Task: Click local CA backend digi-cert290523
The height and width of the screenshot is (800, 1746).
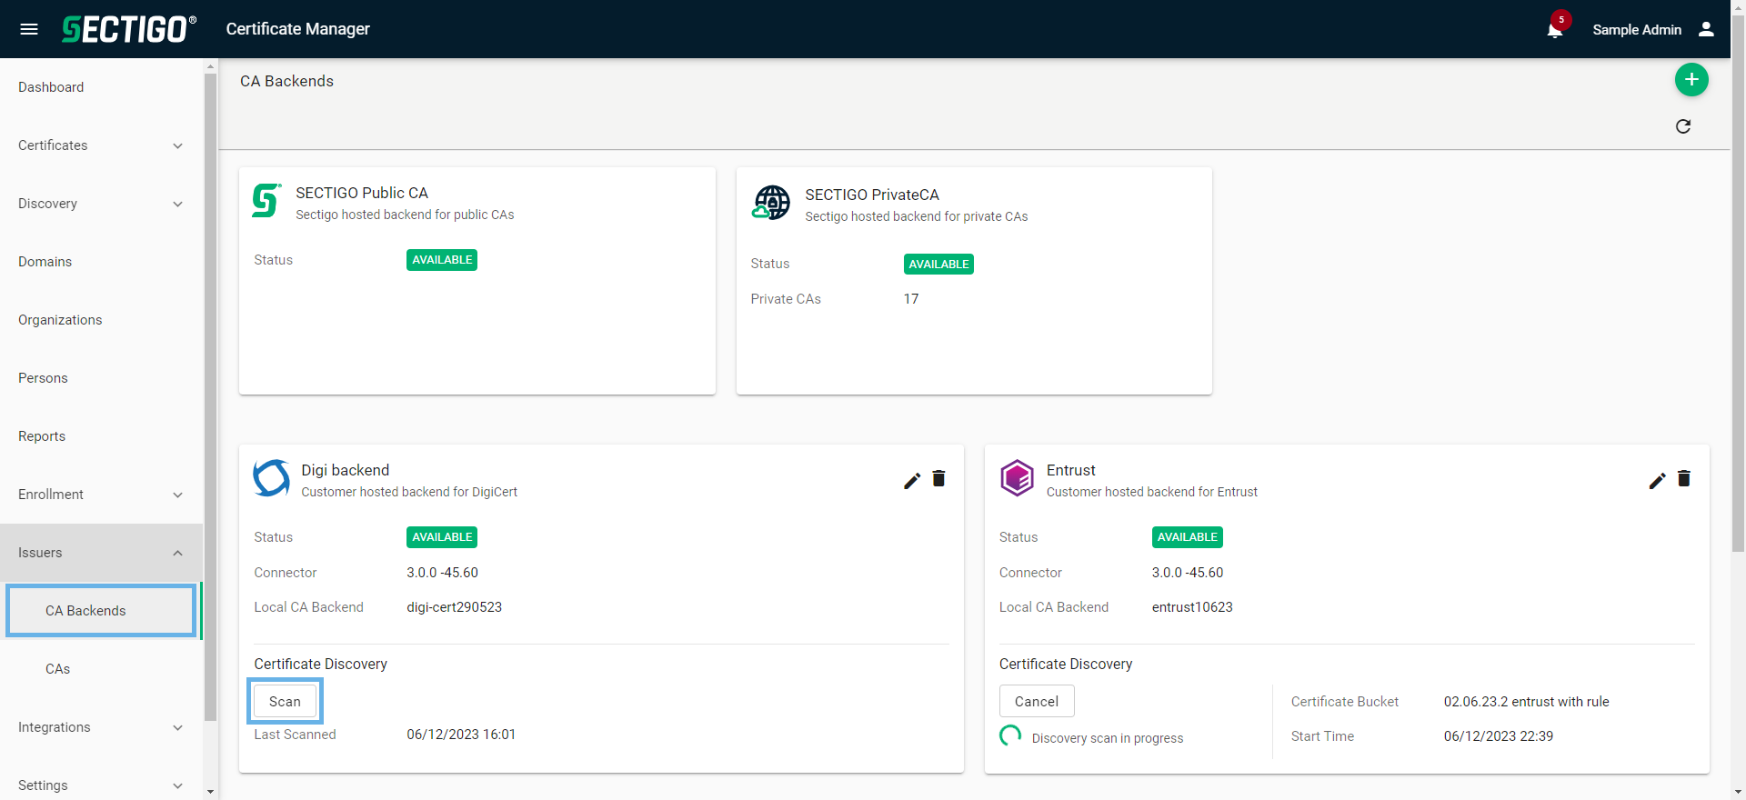Action: pyautogui.click(x=455, y=607)
